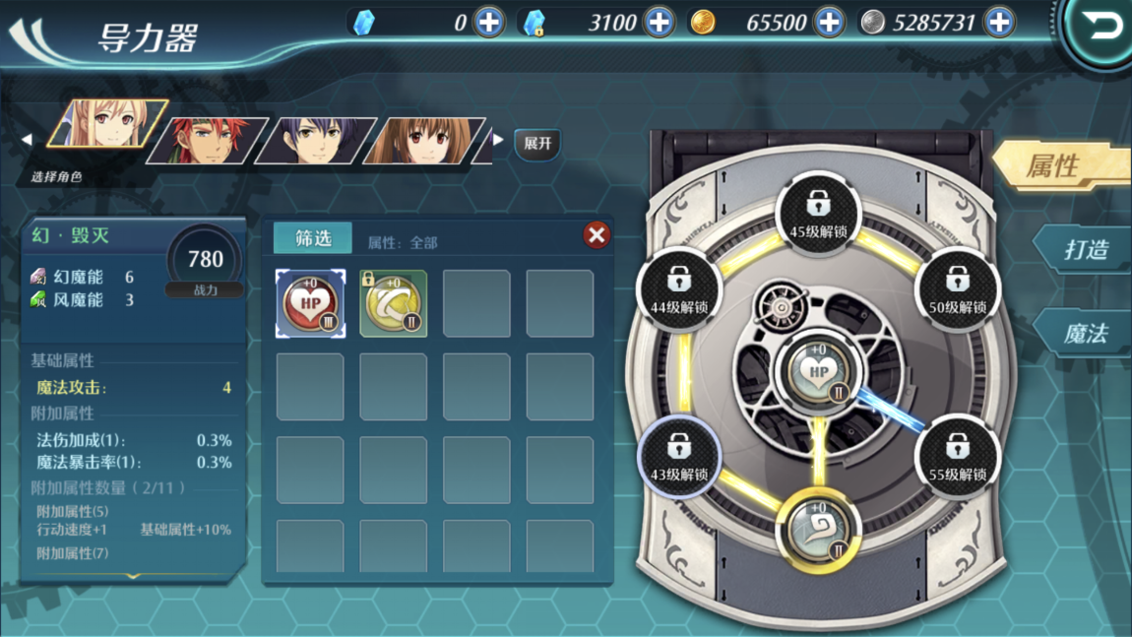Close the quartz filter panel
The width and height of the screenshot is (1132, 637).
(597, 234)
